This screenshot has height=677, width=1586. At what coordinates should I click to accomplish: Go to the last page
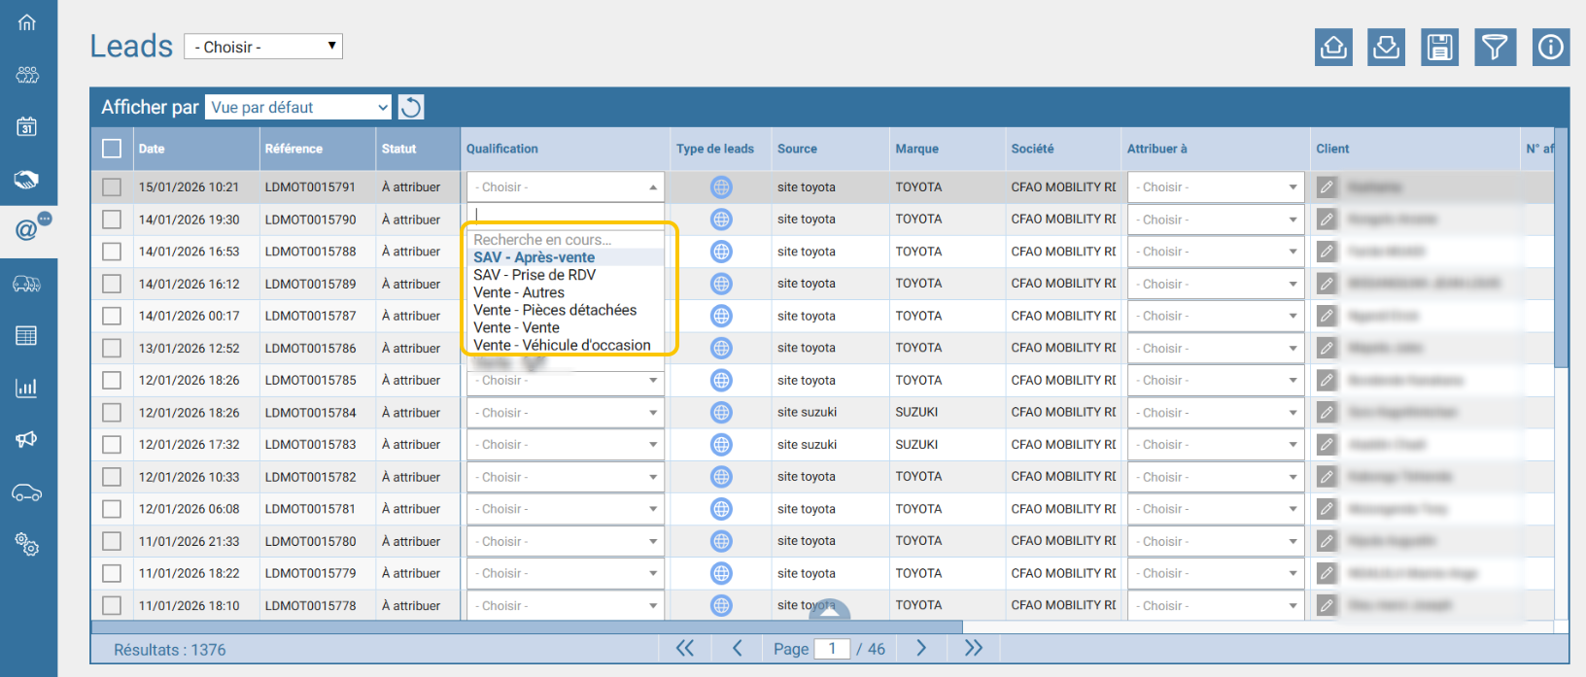point(973,648)
